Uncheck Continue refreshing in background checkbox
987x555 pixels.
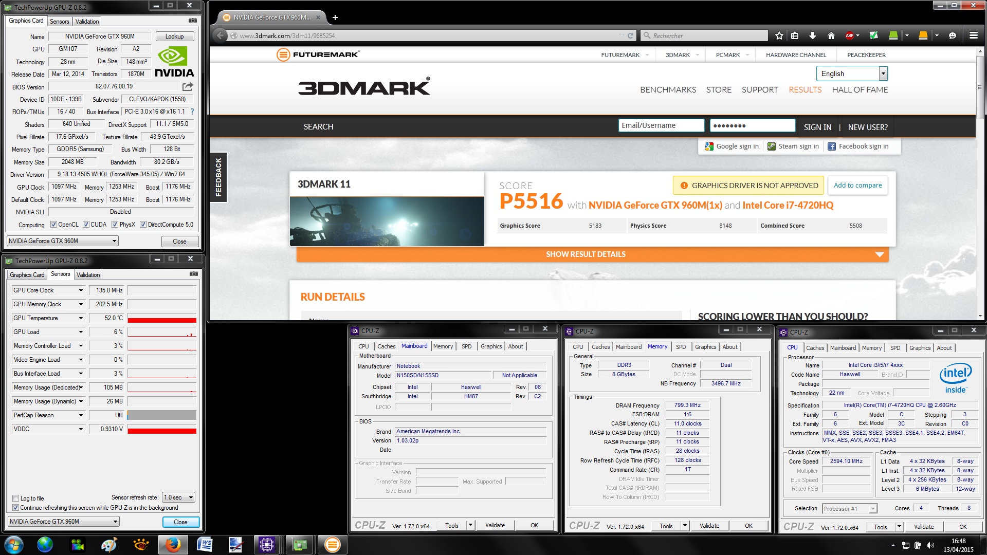pos(15,508)
